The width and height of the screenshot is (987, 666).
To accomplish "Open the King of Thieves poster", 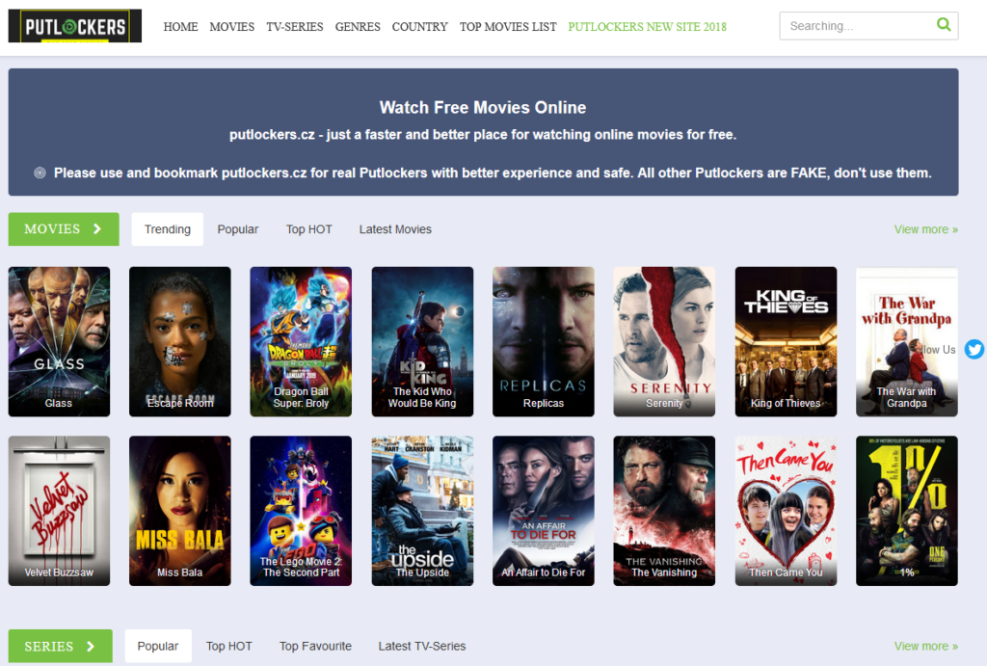I will (x=786, y=342).
